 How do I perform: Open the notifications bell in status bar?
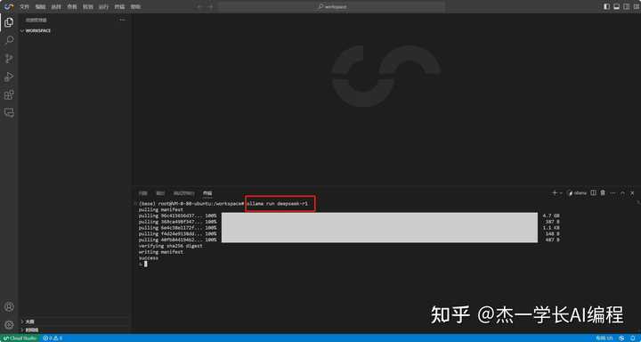(x=632, y=338)
